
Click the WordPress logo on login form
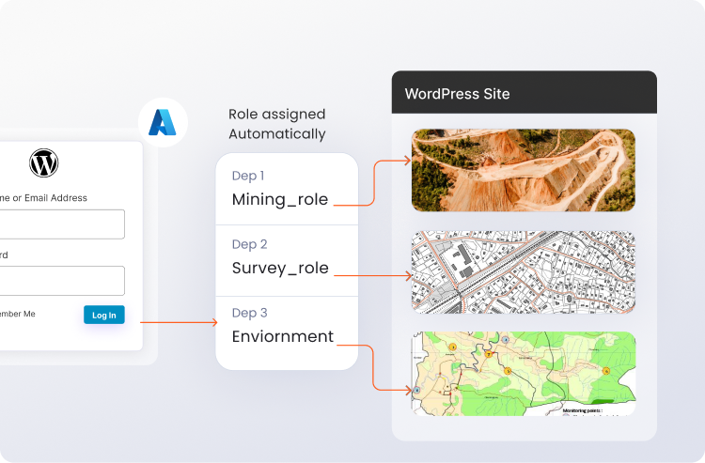point(44,163)
